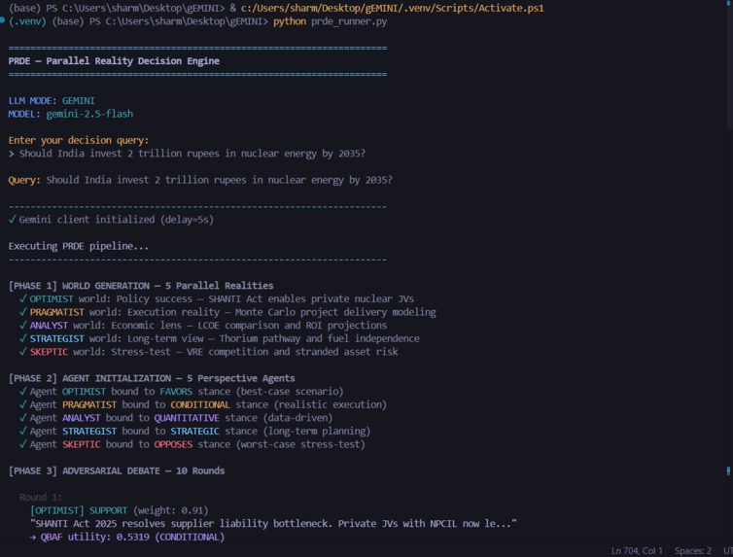The height and width of the screenshot is (557, 733).
Task: Click '[PHASE 1] WORLD GENERATION' header
Action: pyautogui.click(x=141, y=286)
